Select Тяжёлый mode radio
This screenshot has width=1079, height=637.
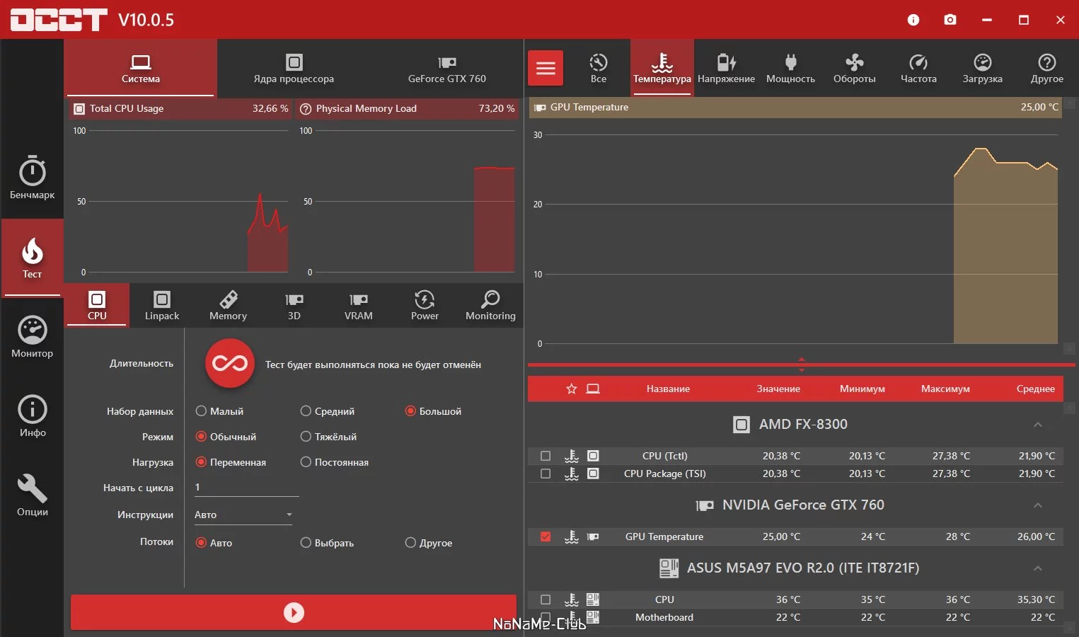(x=328, y=437)
